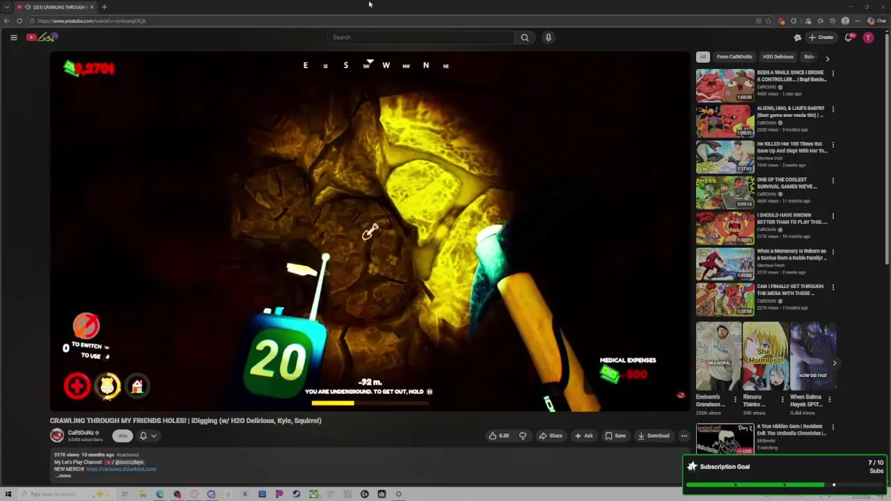The height and width of the screenshot is (501, 891).
Task: Select the From CaRtOoNz chip
Action: pos(734,57)
